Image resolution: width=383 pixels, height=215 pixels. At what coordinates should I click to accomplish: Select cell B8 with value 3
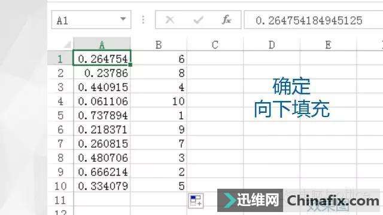[x=159, y=157]
